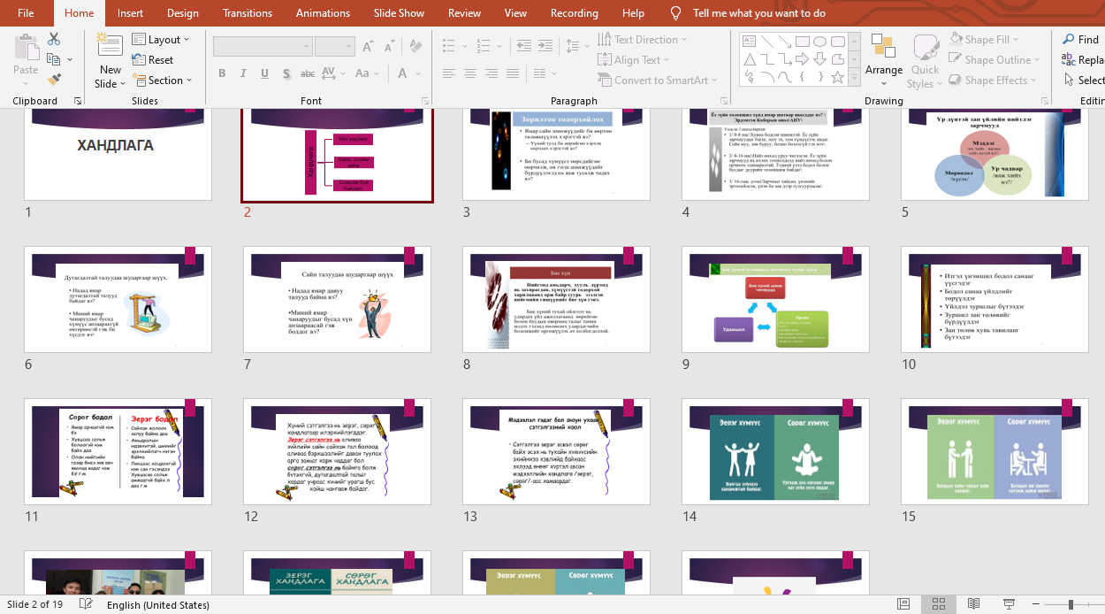Select the Format Painter brush

(x=54, y=80)
